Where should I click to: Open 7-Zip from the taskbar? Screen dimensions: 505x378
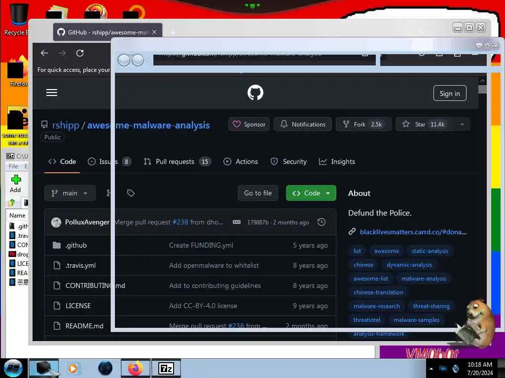(x=166, y=368)
